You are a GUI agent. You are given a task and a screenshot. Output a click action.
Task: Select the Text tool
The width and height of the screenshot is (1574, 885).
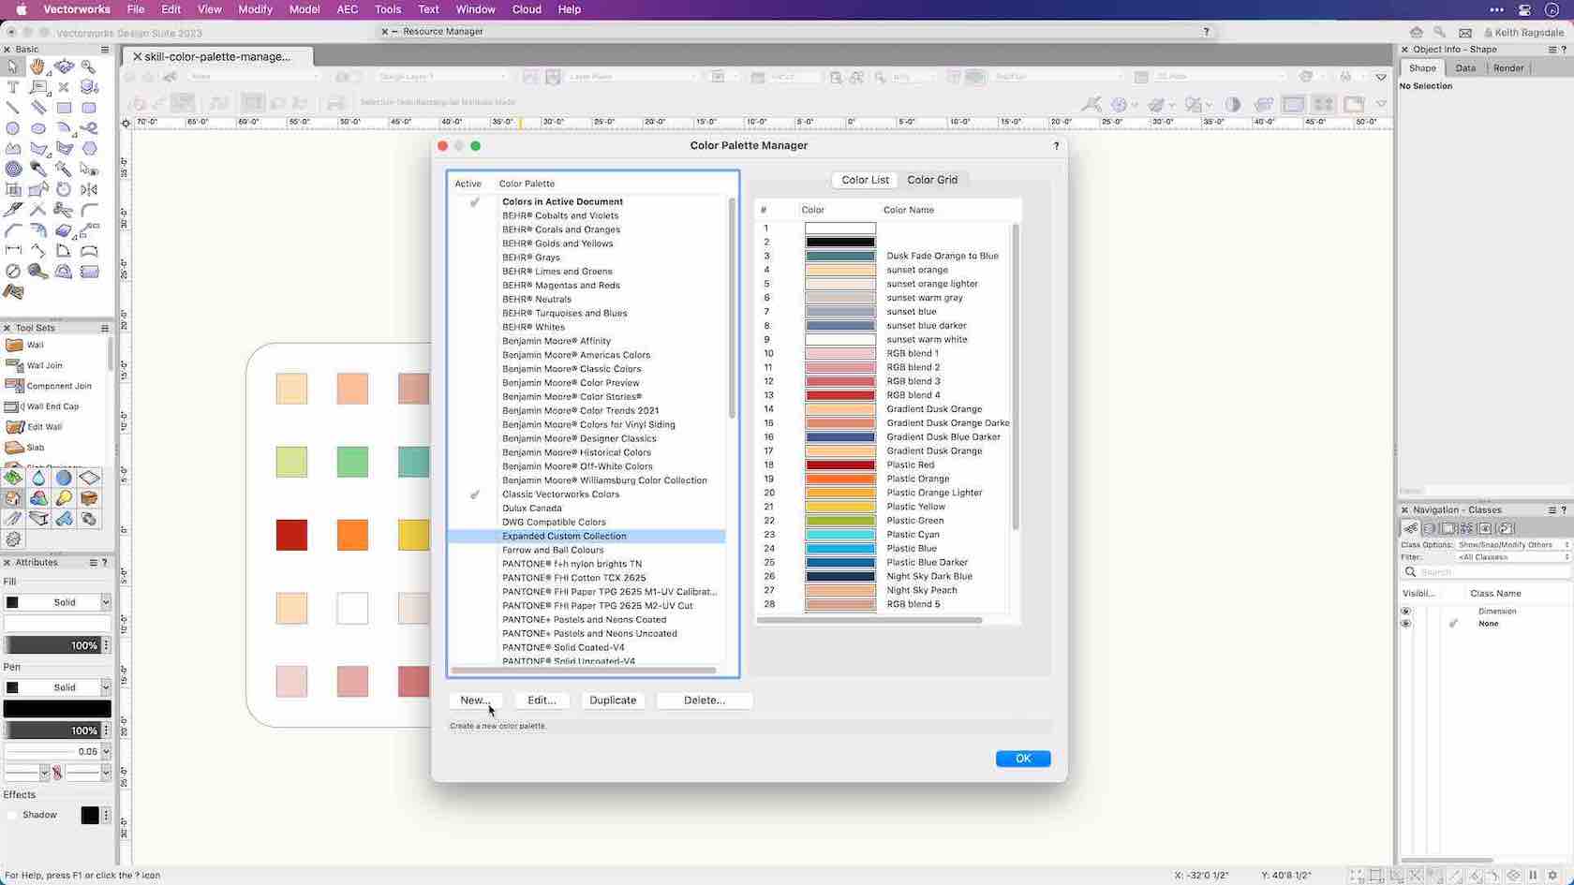coord(12,87)
